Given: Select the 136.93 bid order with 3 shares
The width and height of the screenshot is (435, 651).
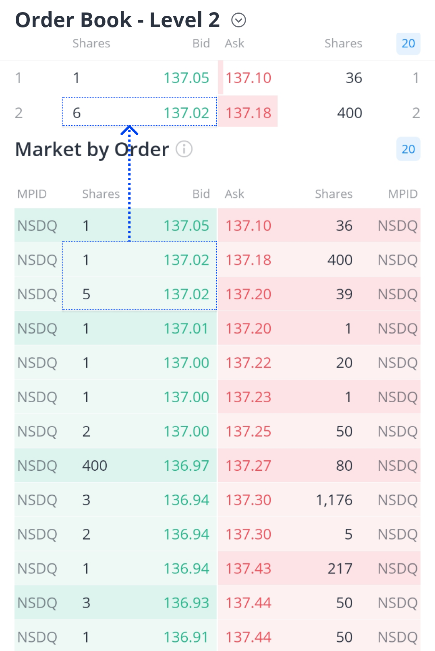Looking at the screenshot, I should coord(116,603).
